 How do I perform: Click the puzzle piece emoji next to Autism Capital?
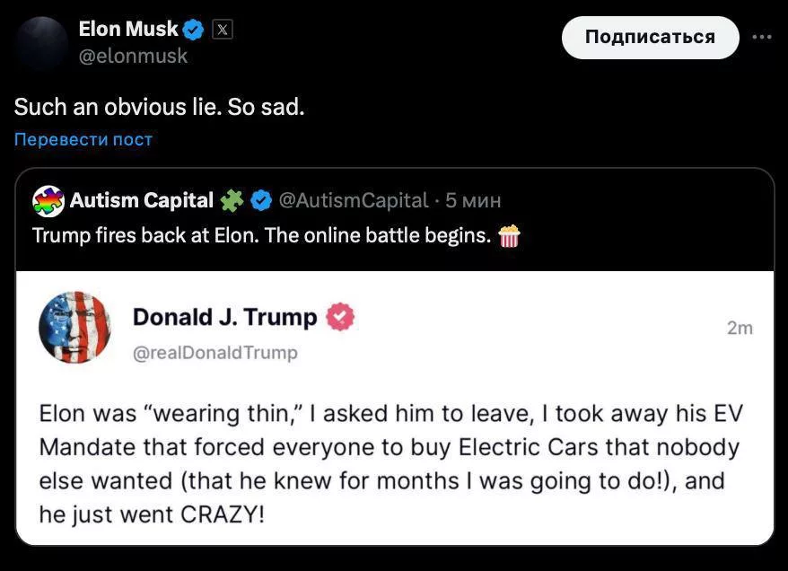234,199
